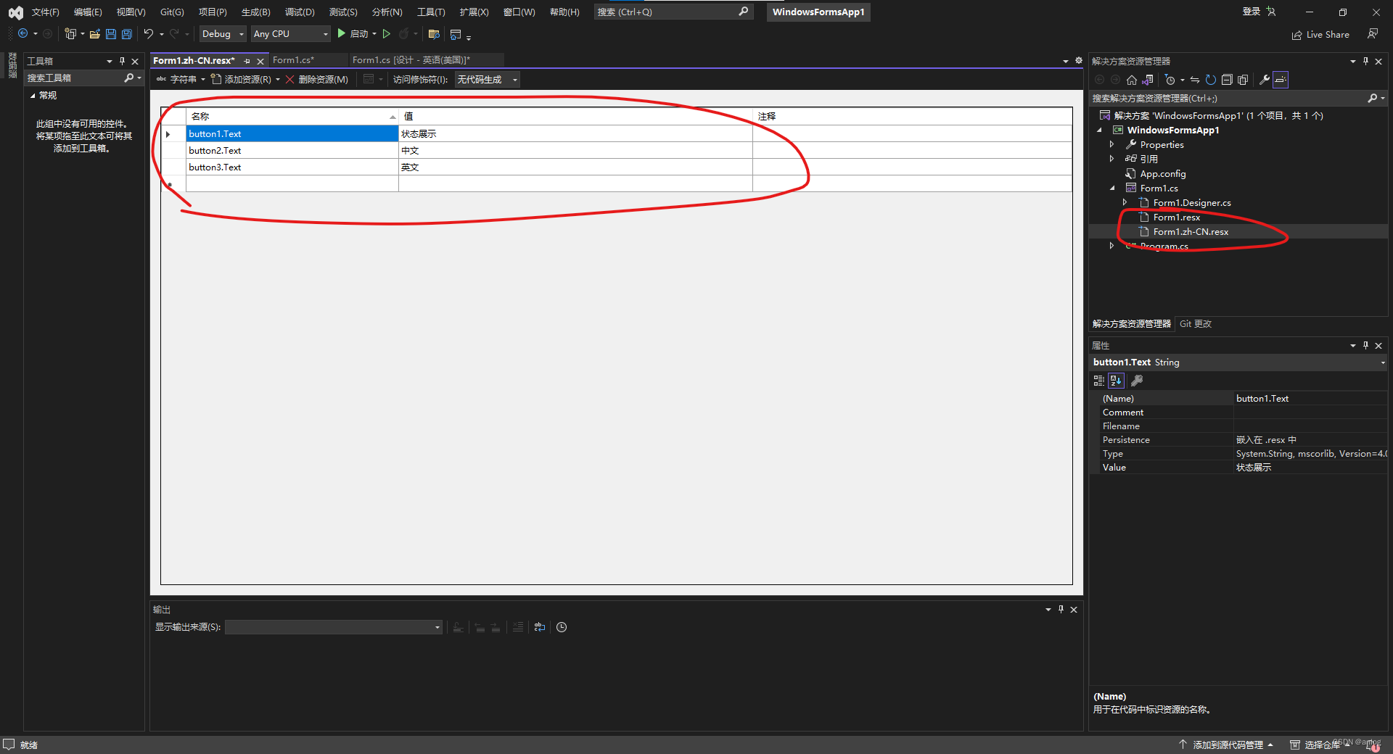Open the 无代码生成 access modifier dropdown
1393x754 pixels.
pos(487,80)
